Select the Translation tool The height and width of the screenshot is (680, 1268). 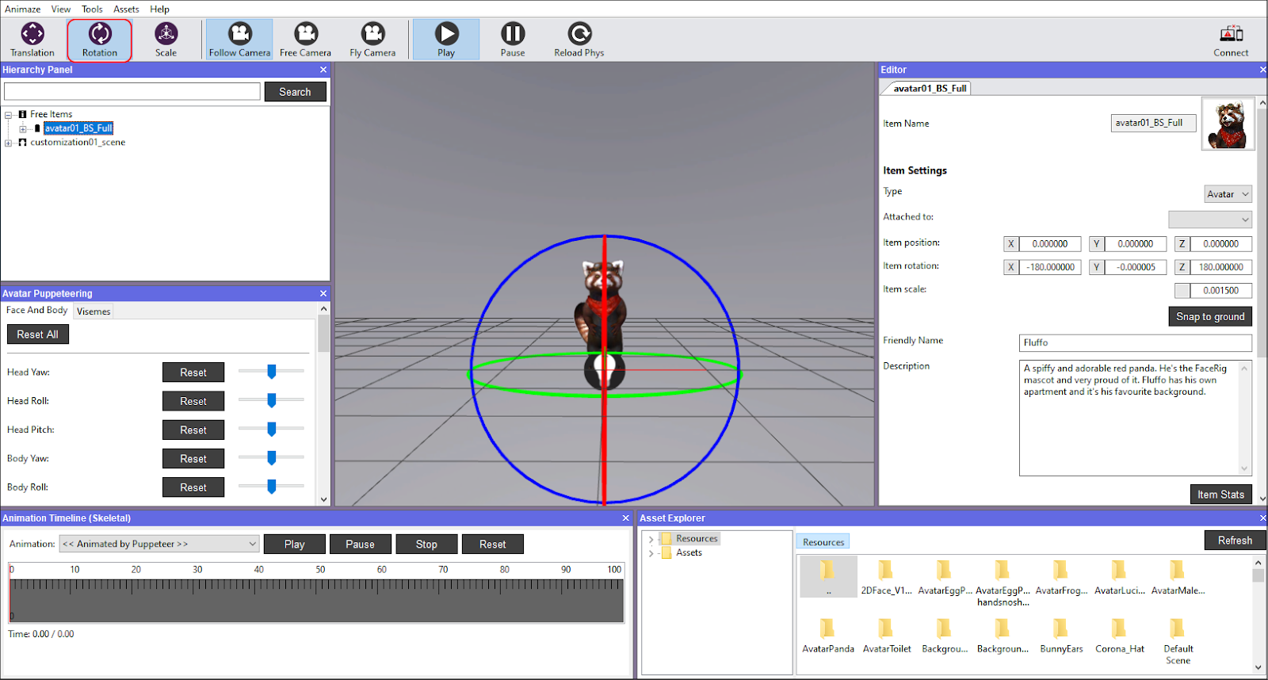(x=32, y=40)
